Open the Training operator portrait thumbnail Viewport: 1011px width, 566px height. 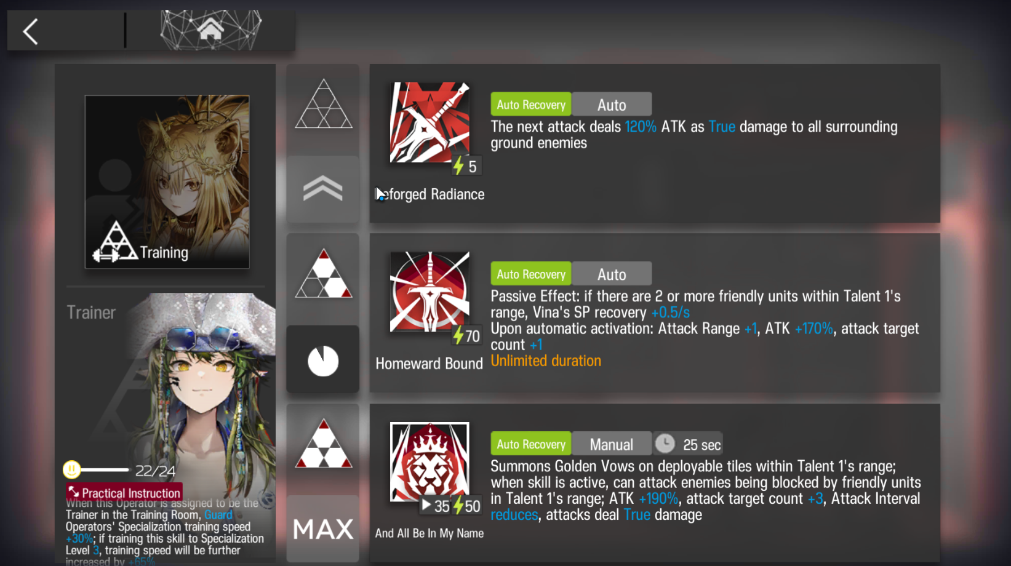coord(167,181)
